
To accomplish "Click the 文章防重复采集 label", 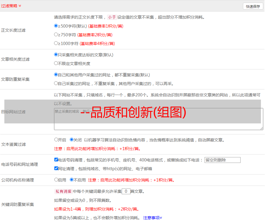I will pyautogui.click(x=15, y=79).
